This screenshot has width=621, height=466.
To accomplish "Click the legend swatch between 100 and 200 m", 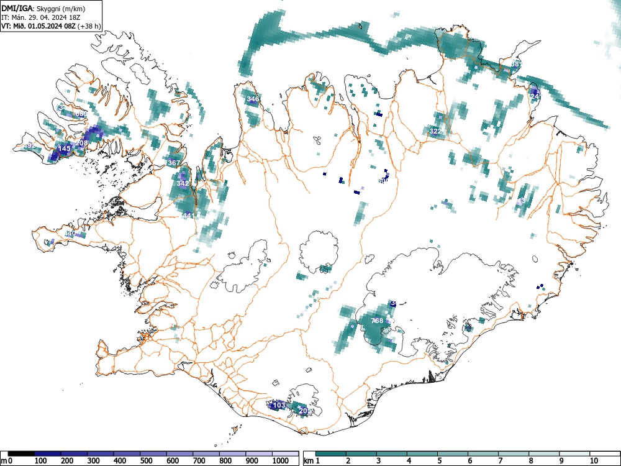I will coord(48,454).
